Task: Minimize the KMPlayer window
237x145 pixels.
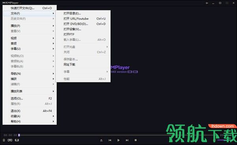Action: [213, 3]
